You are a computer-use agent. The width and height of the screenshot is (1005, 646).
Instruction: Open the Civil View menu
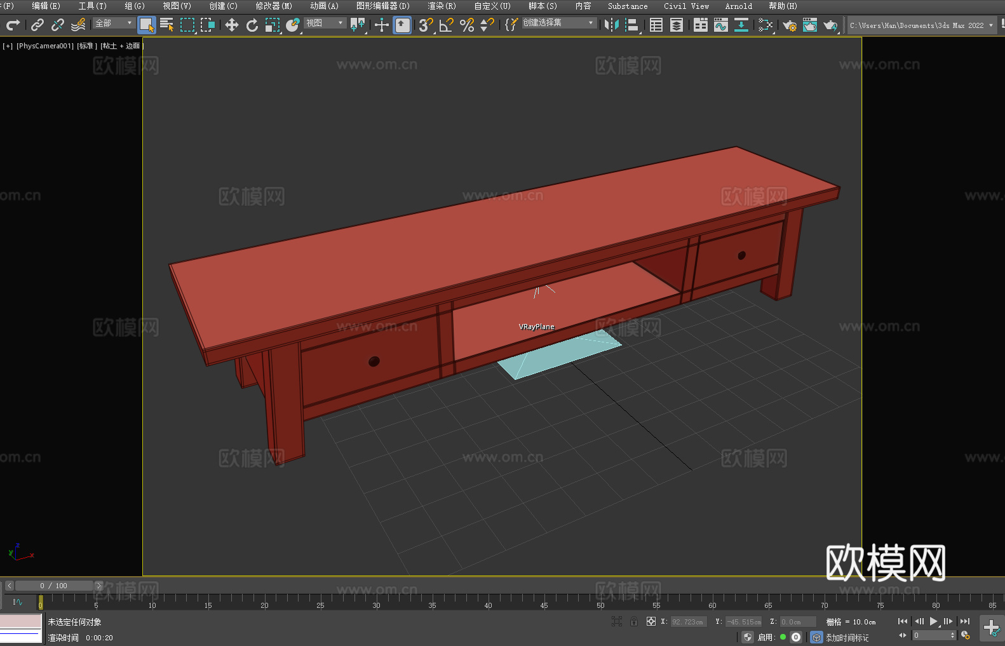pos(686,6)
